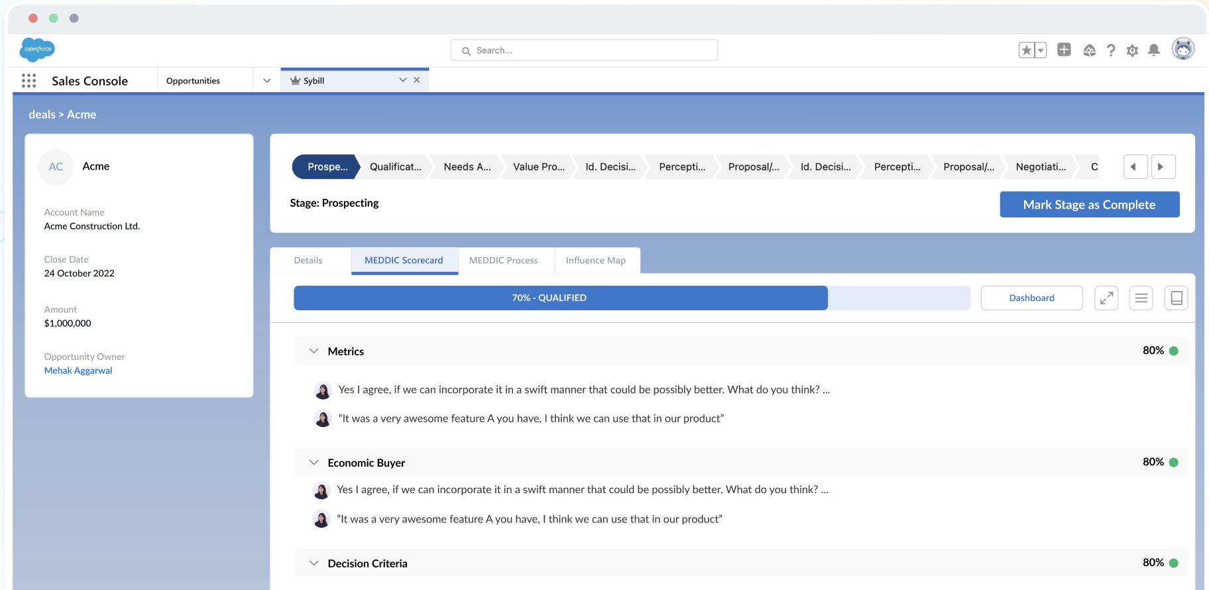Open the setup gear icon
The image size is (1209, 590).
(x=1132, y=50)
